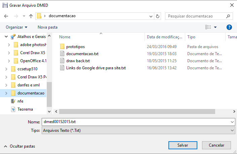This screenshot has height=154, width=237.
Task: Select the danfes e xml folder
Action: coord(29,85)
